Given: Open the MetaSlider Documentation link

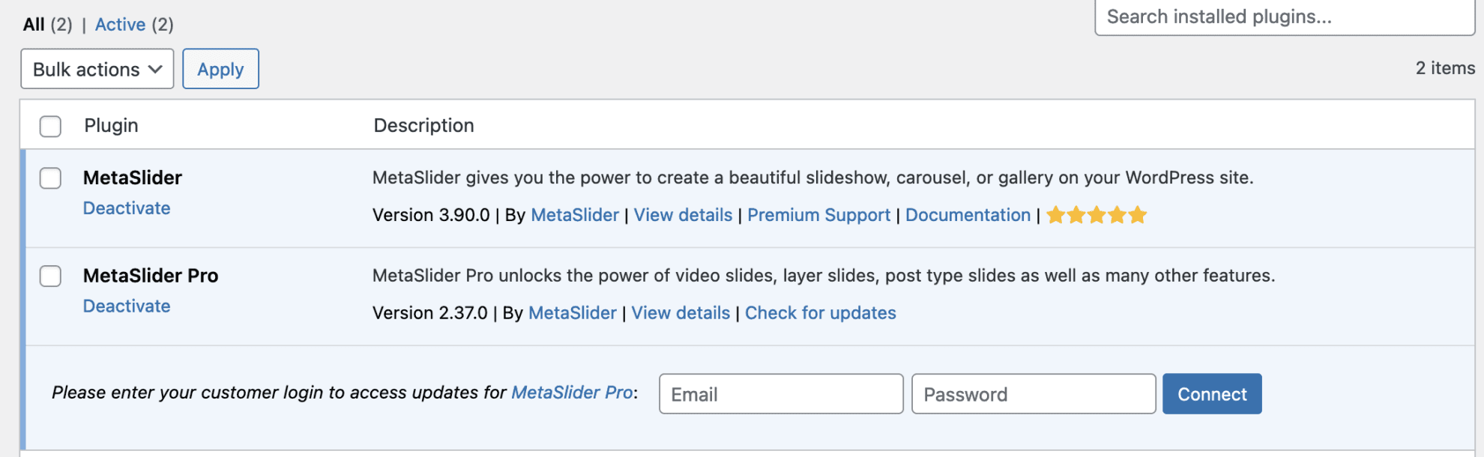Looking at the screenshot, I should click(967, 215).
